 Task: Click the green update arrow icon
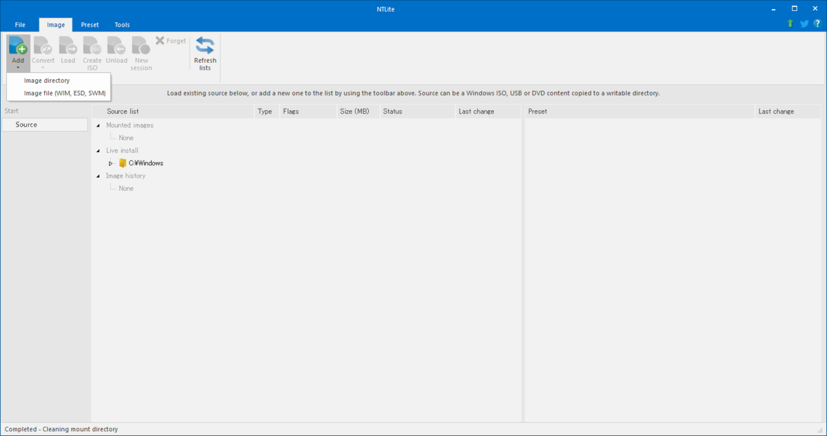[790, 23]
